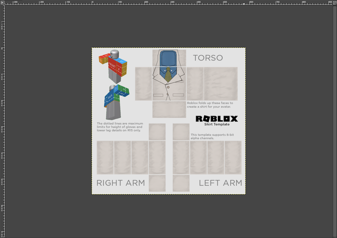Click the yellow patterned tie on the suit
Image resolution: width=337 pixels, height=238 pixels.
pyautogui.click(x=168, y=75)
